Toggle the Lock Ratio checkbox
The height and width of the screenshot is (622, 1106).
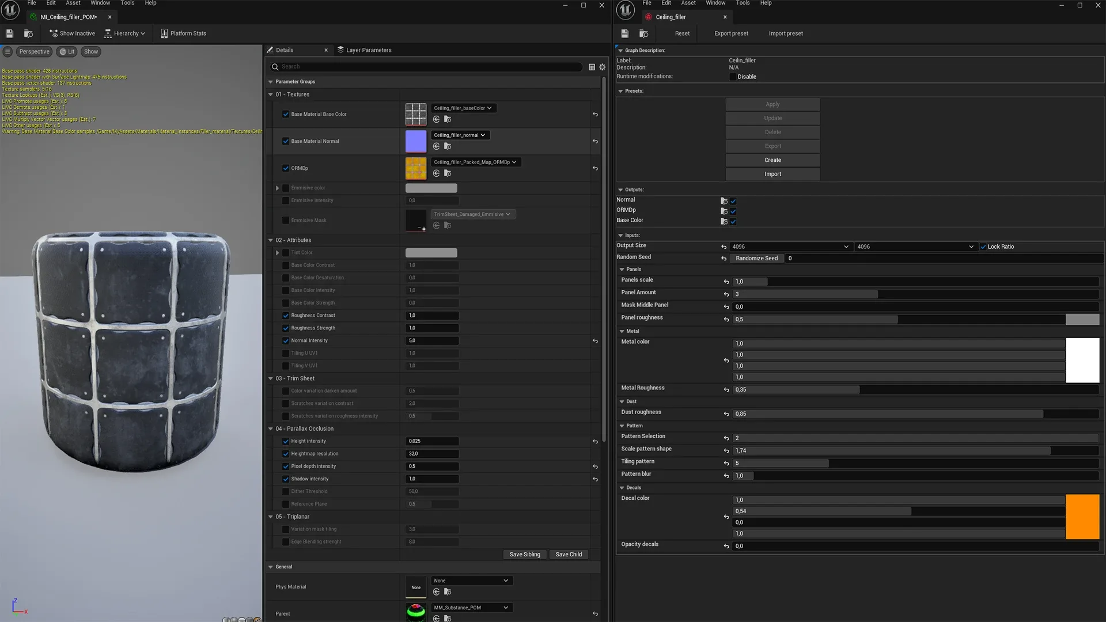tap(983, 246)
